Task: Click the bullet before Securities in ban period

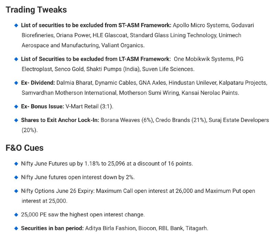Action: click(16, 228)
